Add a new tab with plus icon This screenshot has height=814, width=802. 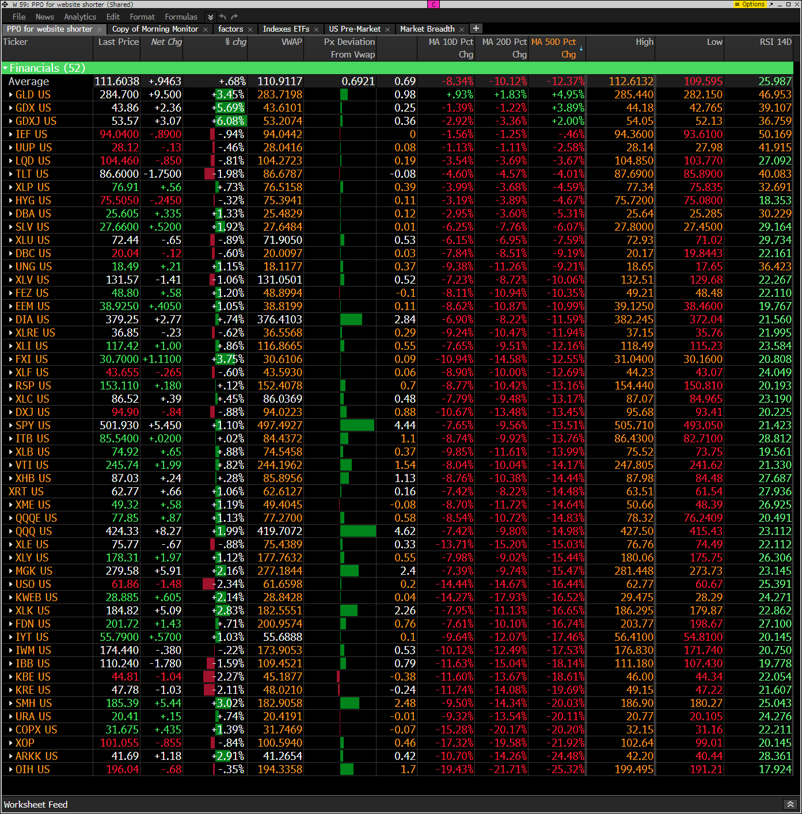(x=476, y=28)
